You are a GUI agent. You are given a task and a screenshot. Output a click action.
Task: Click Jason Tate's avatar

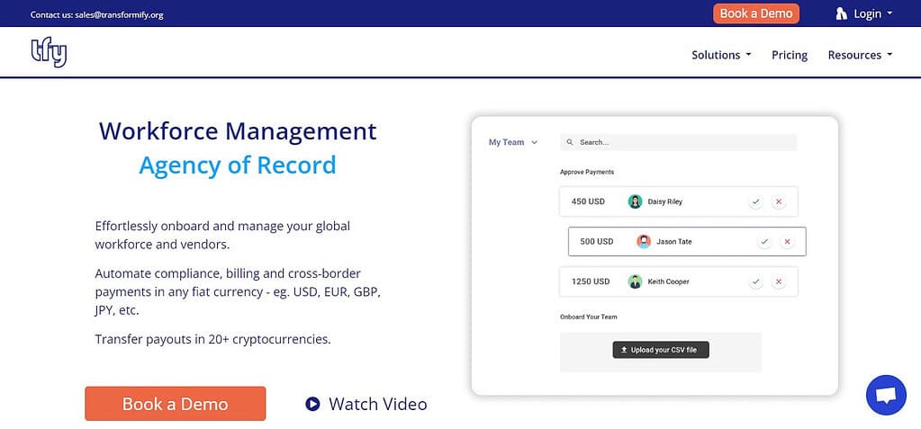click(644, 241)
